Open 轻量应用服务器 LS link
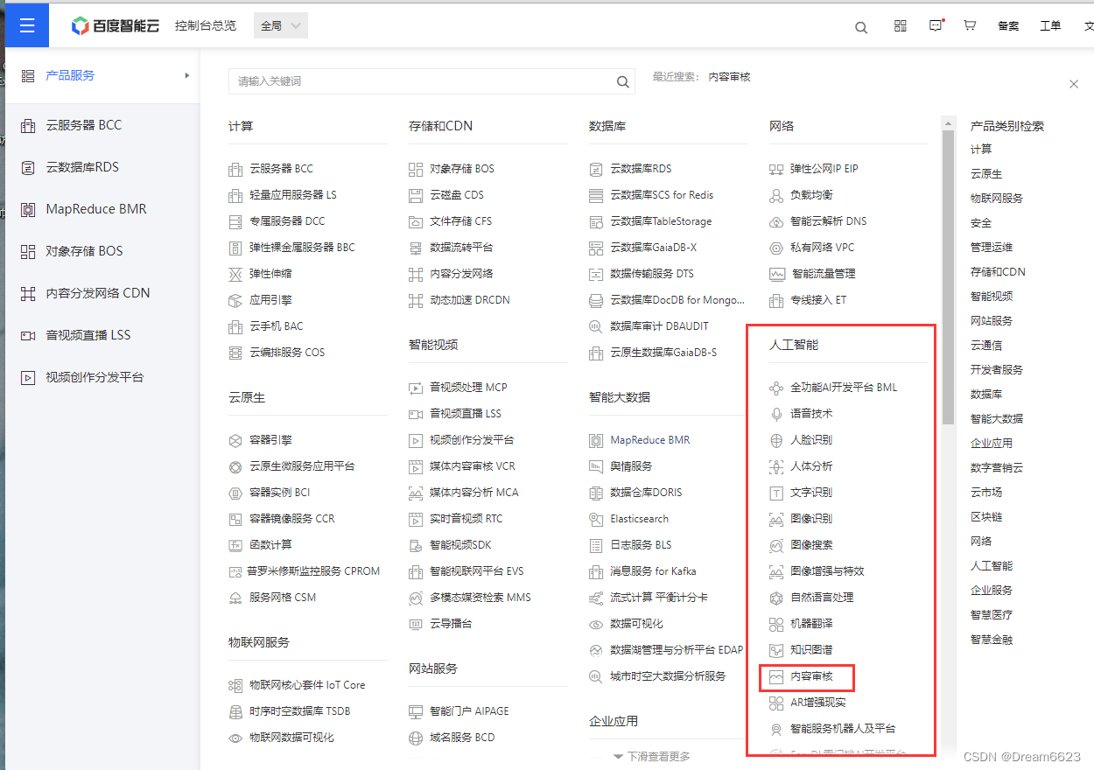This screenshot has width=1094, height=770. tap(292, 195)
